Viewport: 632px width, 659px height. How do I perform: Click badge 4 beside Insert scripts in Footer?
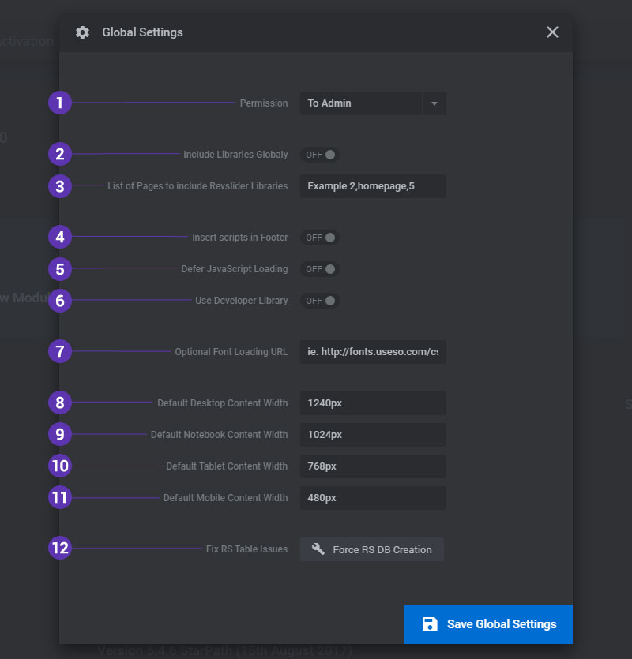click(x=59, y=237)
